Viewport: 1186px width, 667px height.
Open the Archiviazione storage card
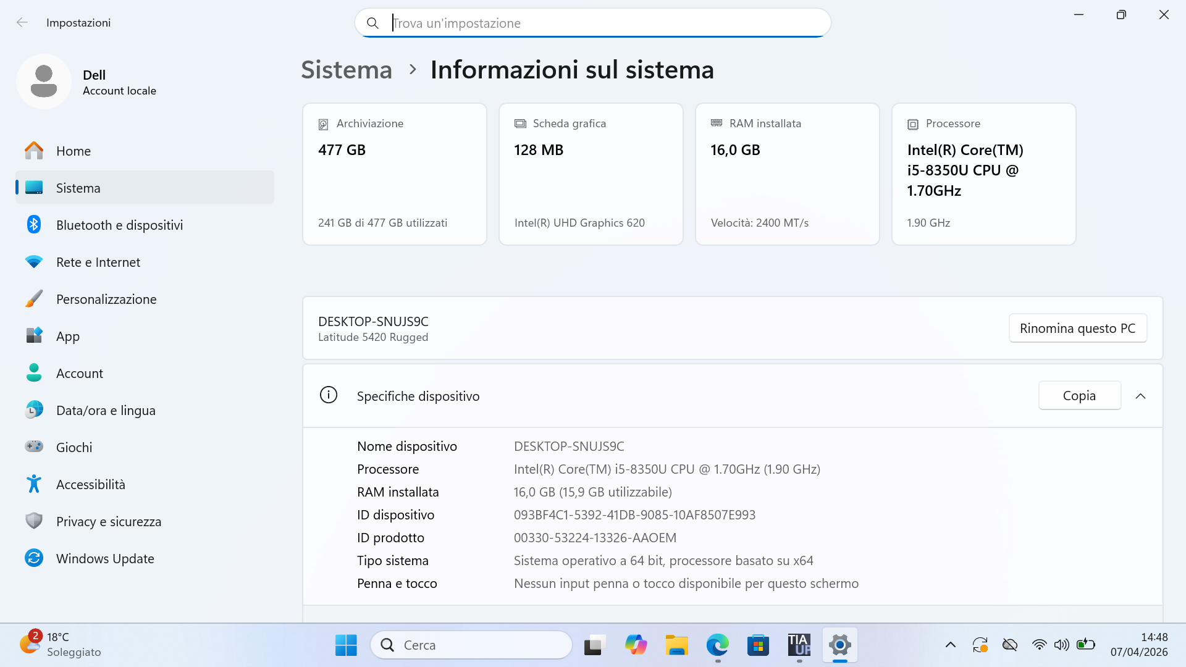point(394,174)
